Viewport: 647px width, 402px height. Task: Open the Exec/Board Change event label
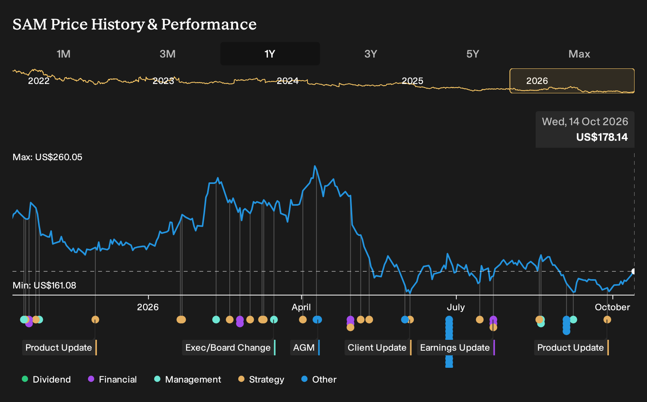[229, 348]
